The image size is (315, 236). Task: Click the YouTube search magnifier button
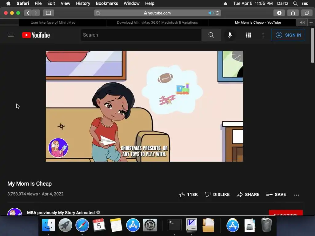tap(211, 35)
